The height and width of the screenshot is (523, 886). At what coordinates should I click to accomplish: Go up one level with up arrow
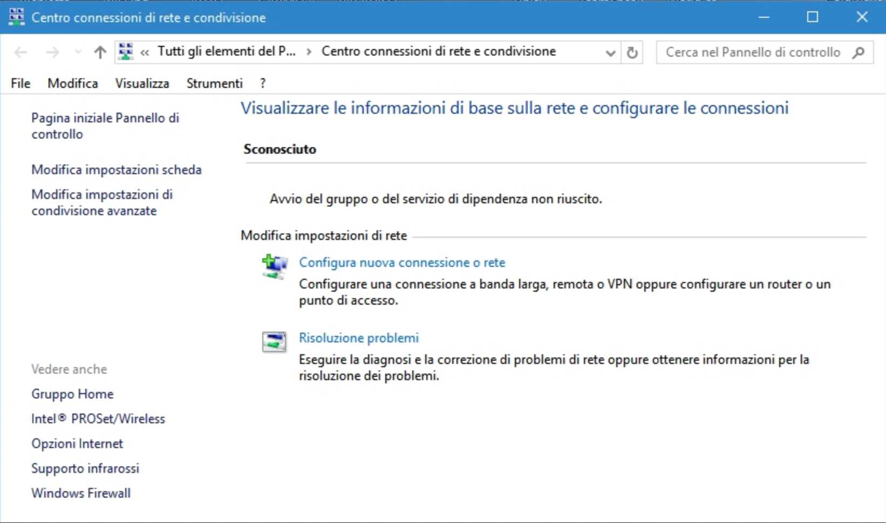tap(100, 52)
